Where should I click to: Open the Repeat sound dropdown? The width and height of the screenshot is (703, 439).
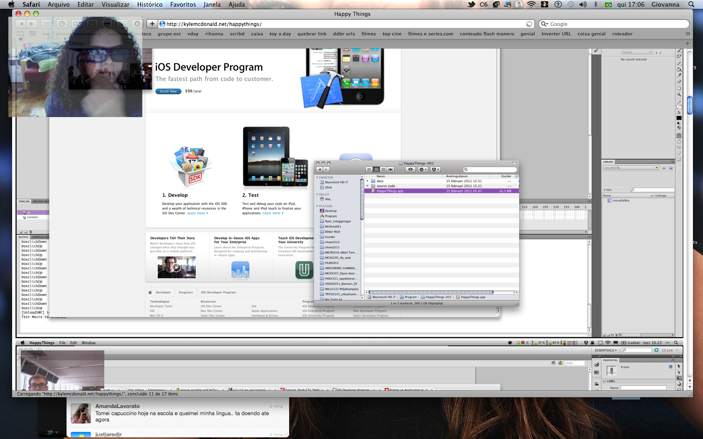coord(637,52)
